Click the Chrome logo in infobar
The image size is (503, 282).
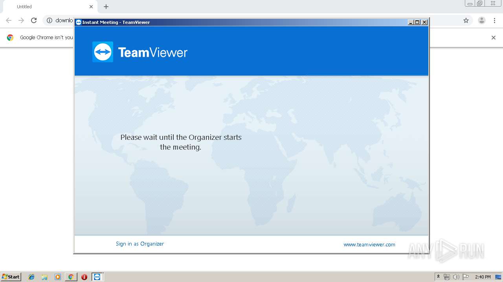coord(10,38)
